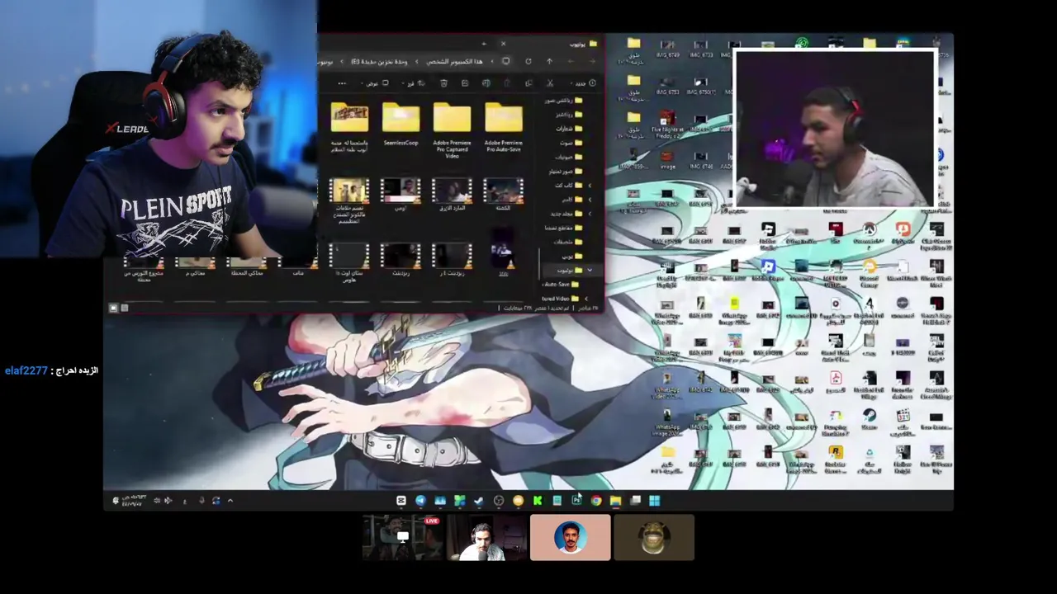Open the Sort (فرز) dropdown in Explorer
The height and width of the screenshot is (594, 1057).
pyautogui.click(x=414, y=83)
